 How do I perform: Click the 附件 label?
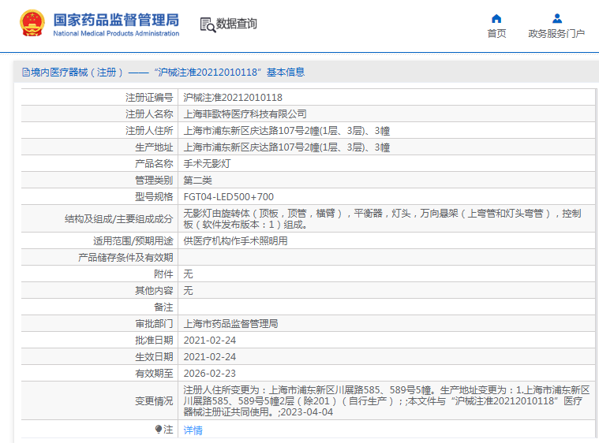tap(163, 274)
